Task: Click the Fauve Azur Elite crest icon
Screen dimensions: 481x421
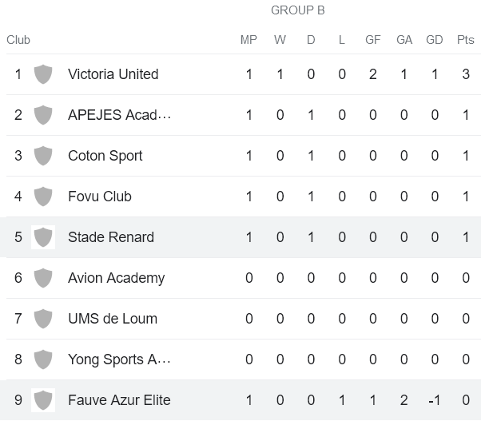Action: (43, 400)
